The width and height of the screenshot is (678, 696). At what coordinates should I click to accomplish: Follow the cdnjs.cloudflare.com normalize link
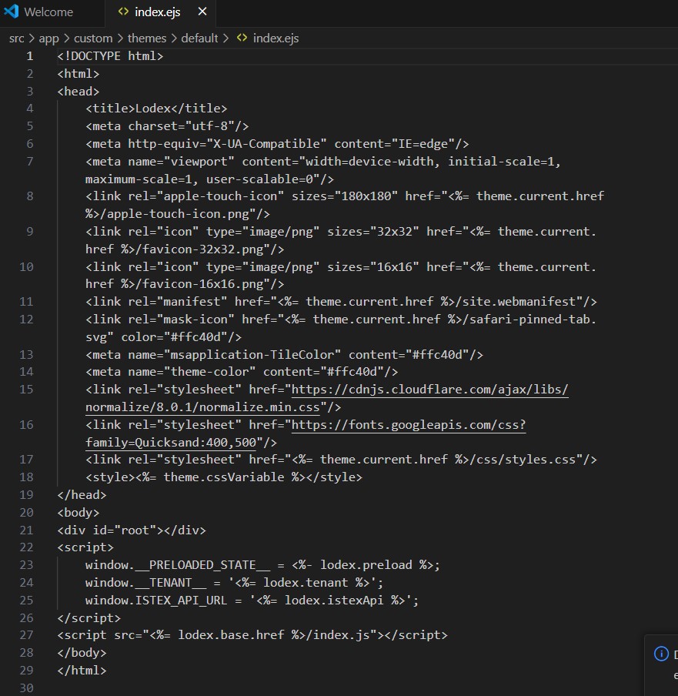point(429,390)
